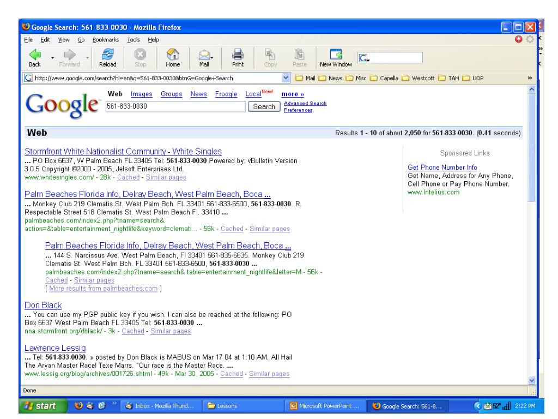Open the Edit menu
The height and width of the screenshot is (419, 558).
[45, 39]
